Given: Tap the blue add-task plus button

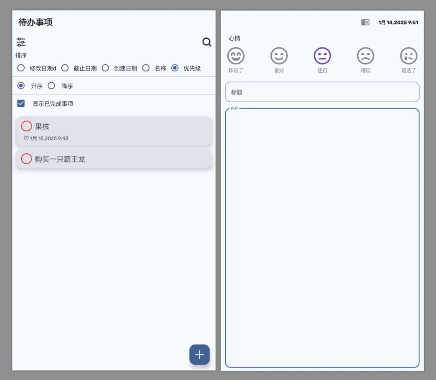Looking at the screenshot, I should 199,355.
